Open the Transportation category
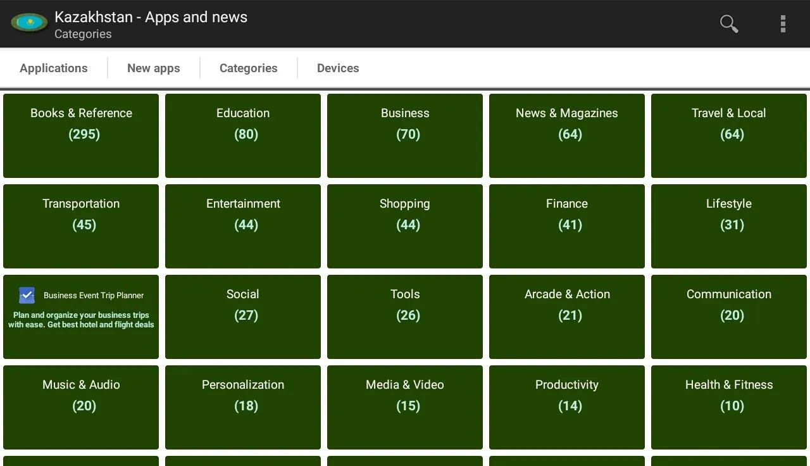This screenshot has width=810, height=466. click(81, 227)
